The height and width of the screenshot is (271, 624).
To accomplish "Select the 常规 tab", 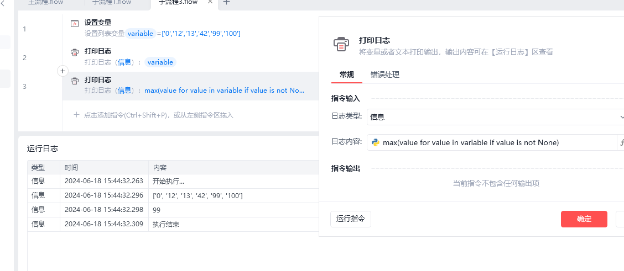I will [347, 75].
